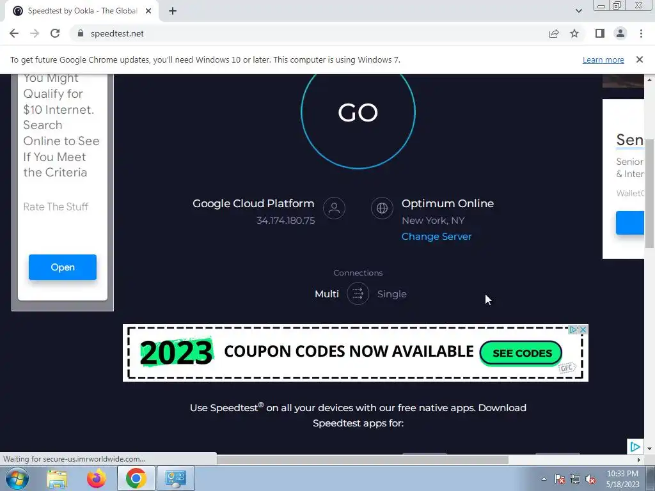Bookmark this page with the star icon
655x491 pixels.
click(x=574, y=33)
